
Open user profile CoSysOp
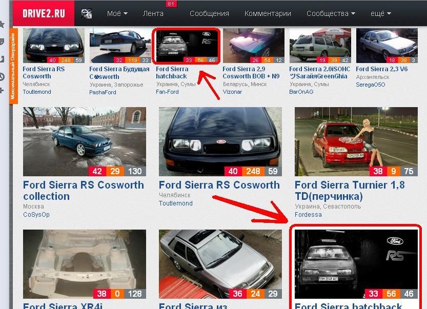tap(36, 215)
